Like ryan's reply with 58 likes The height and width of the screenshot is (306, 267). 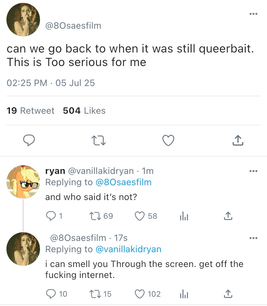[x=140, y=216]
